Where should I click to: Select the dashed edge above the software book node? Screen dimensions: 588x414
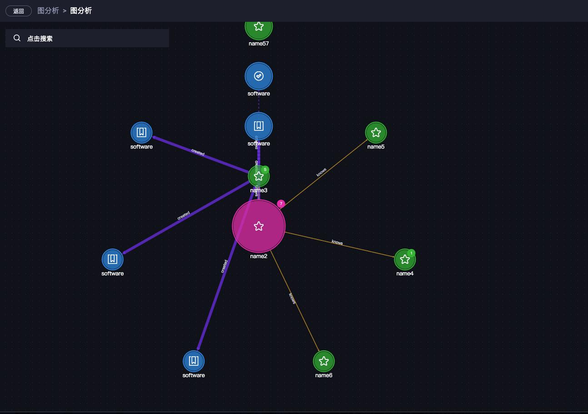pyautogui.click(x=258, y=105)
